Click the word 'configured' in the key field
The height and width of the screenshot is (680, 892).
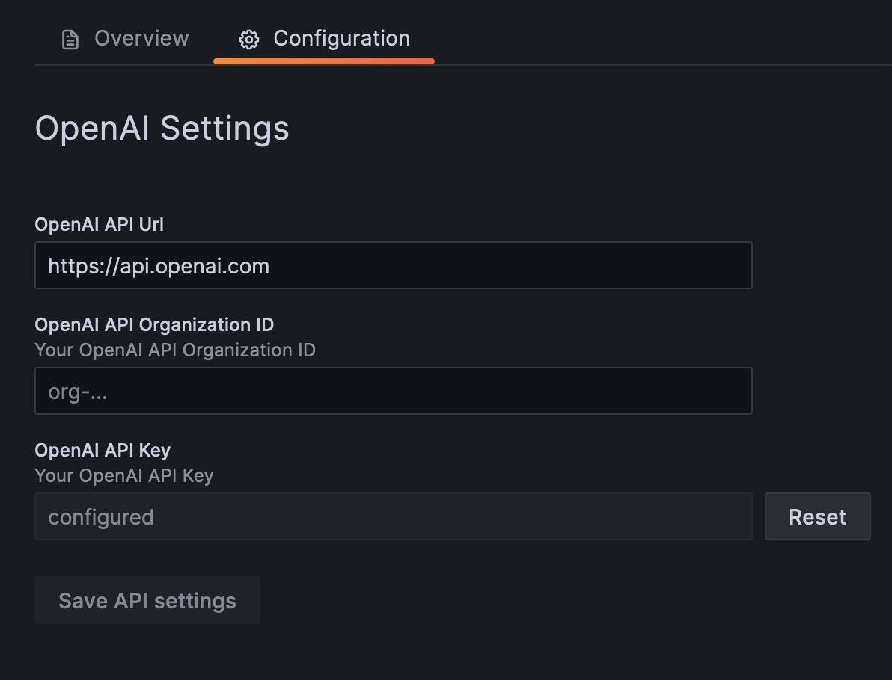pos(101,518)
